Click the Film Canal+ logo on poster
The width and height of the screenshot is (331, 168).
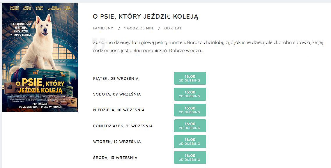tap(40, 104)
